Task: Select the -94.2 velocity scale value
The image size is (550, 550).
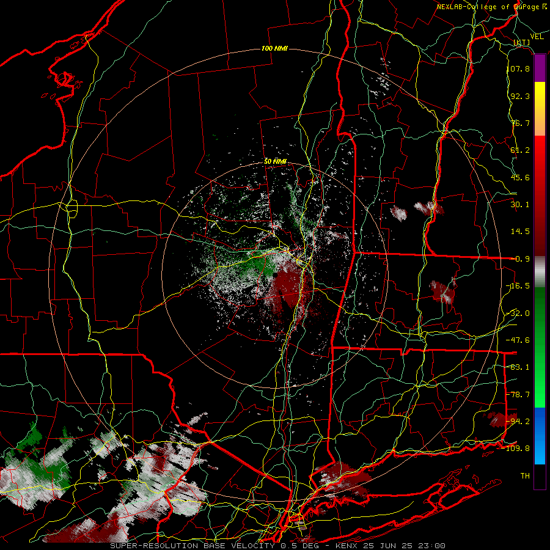Action: 518,422
